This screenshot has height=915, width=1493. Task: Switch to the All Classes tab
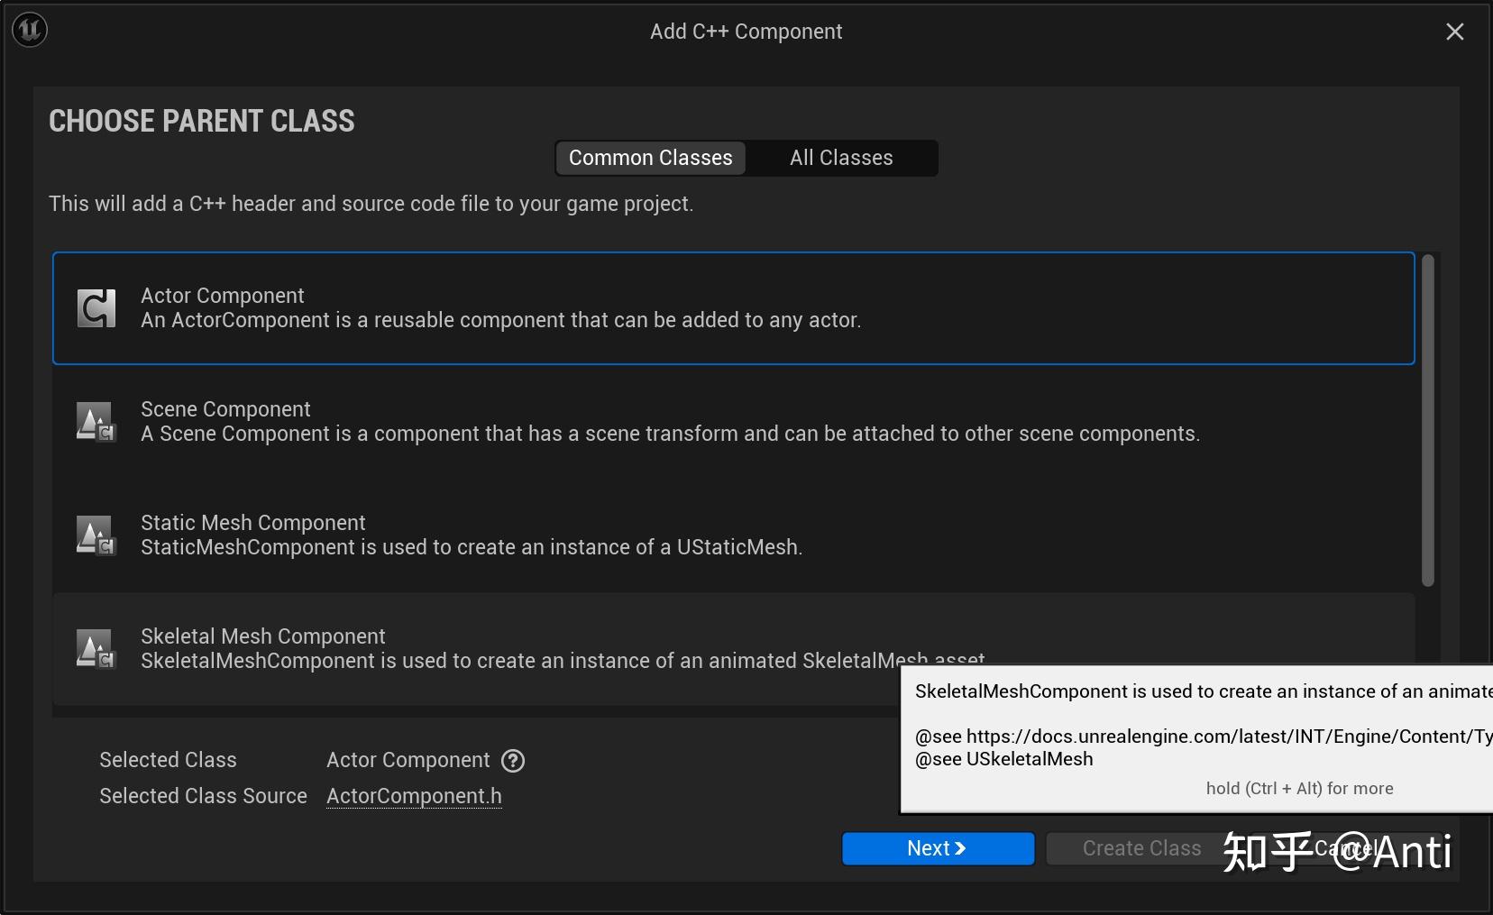pyautogui.click(x=841, y=158)
